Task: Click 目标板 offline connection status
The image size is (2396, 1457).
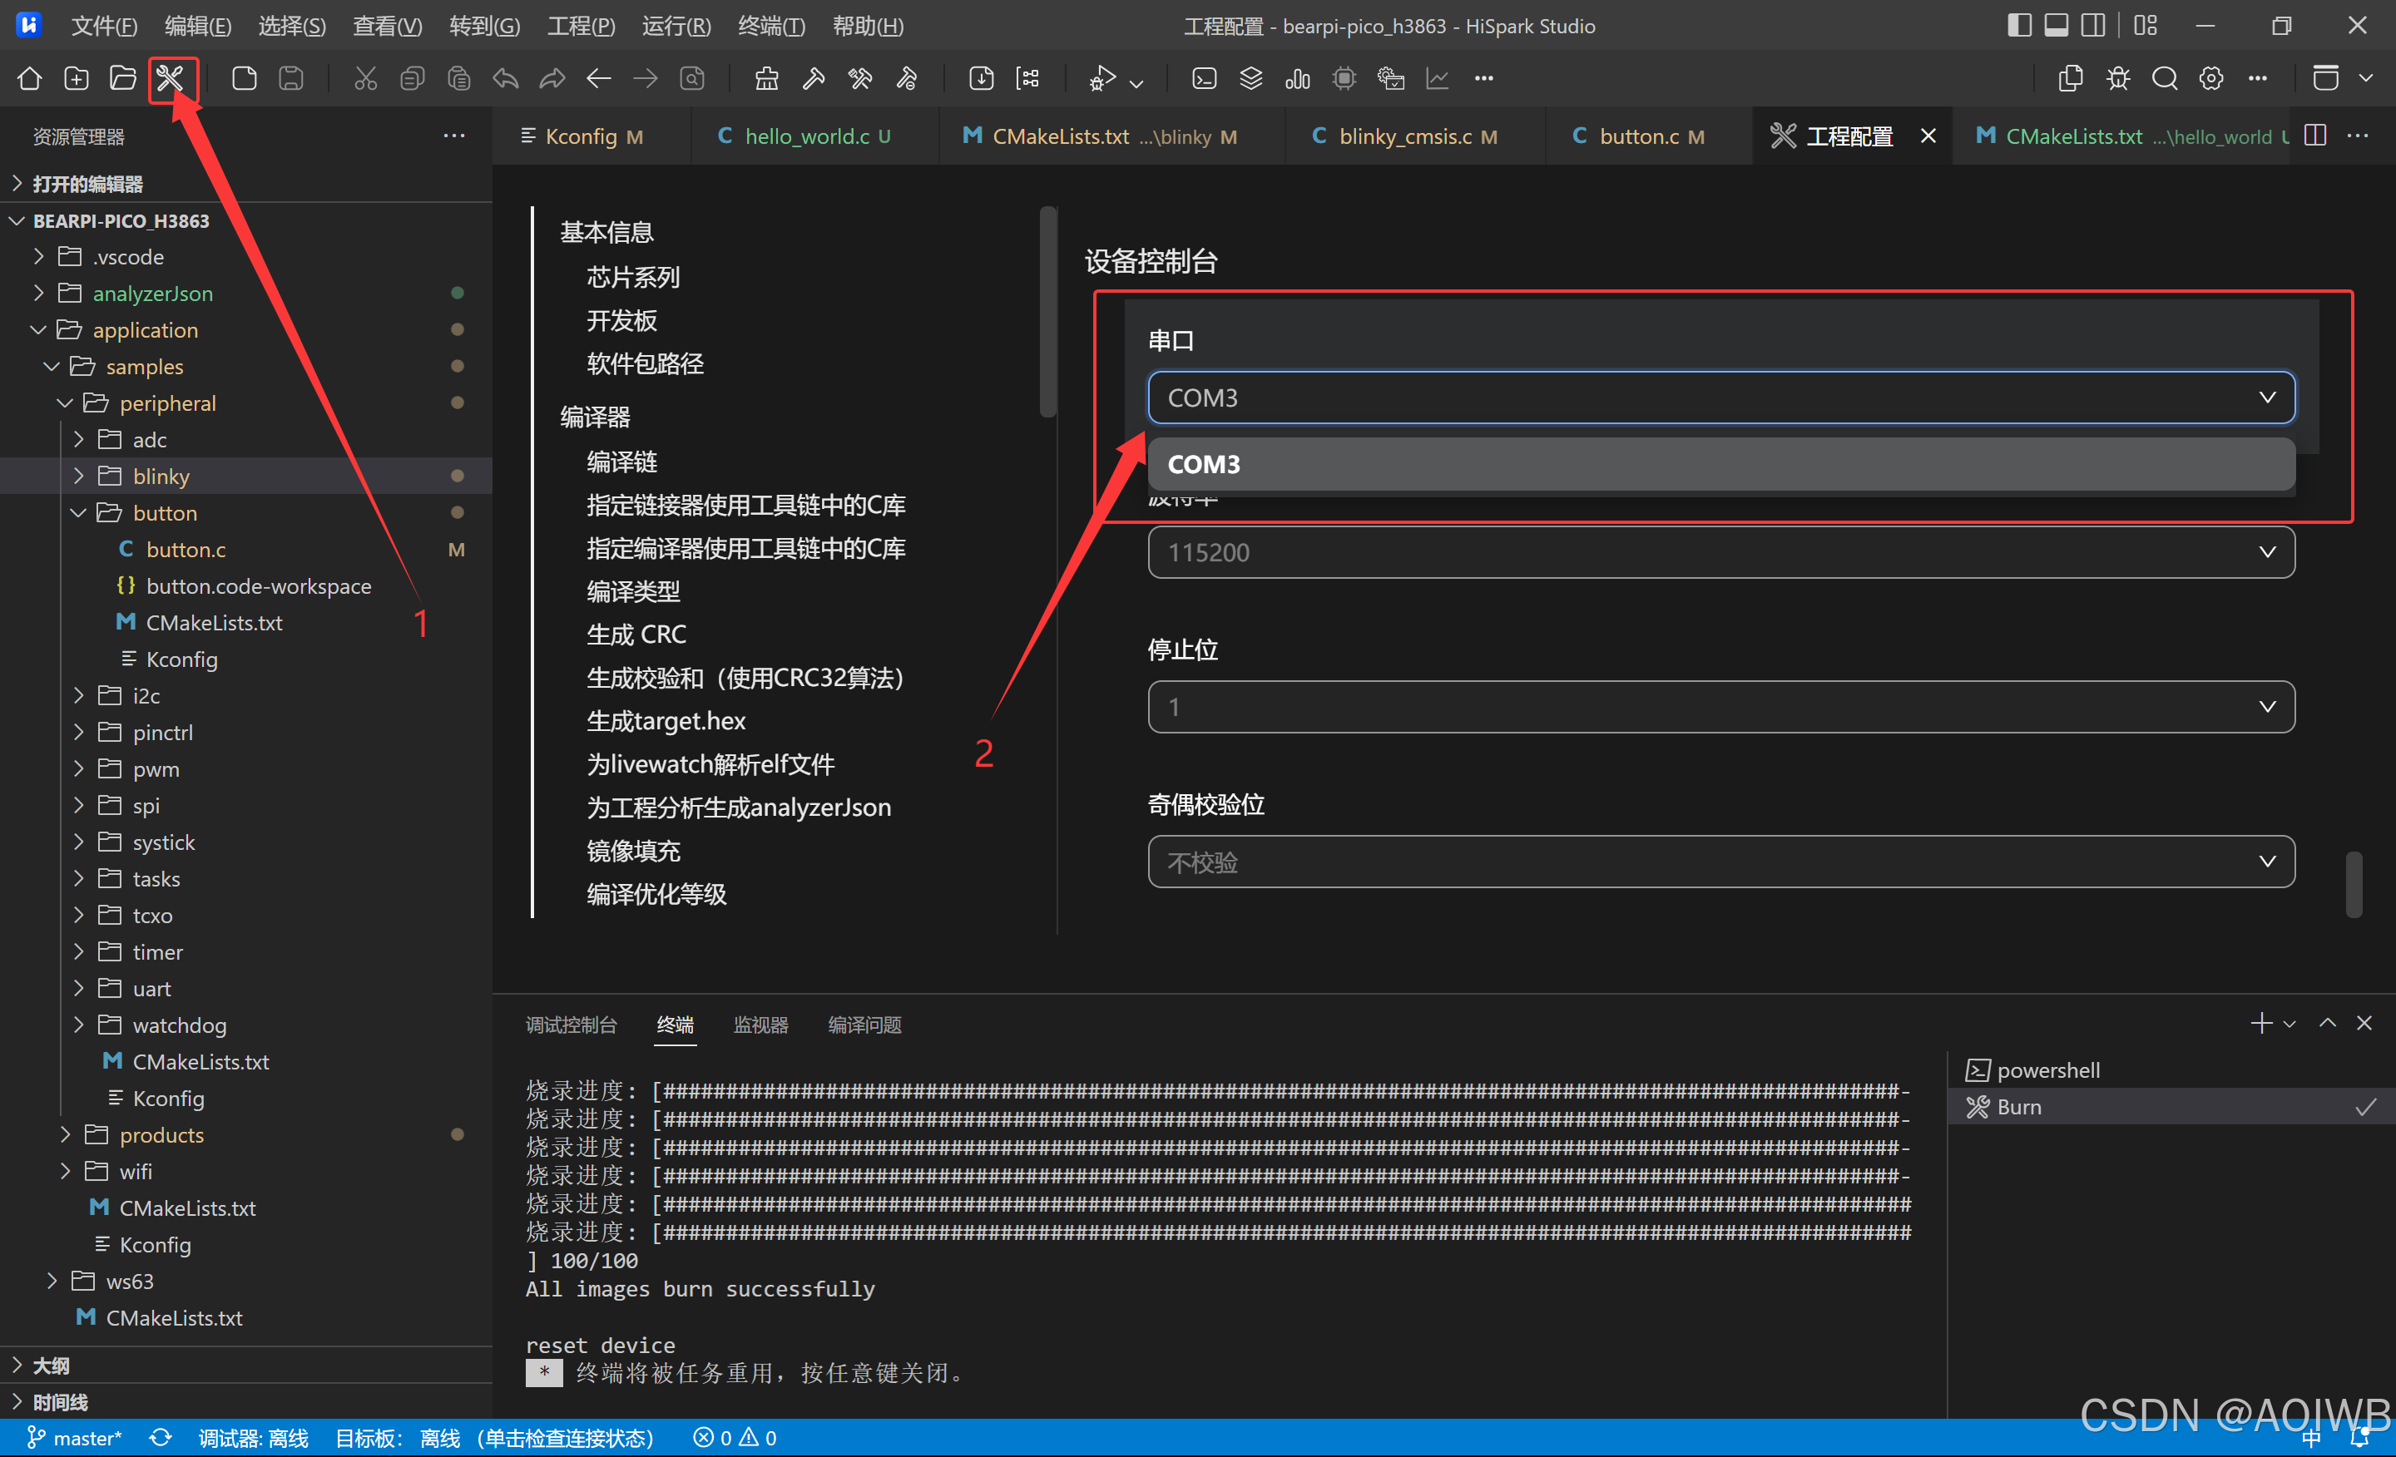Action: (x=494, y=1438)
